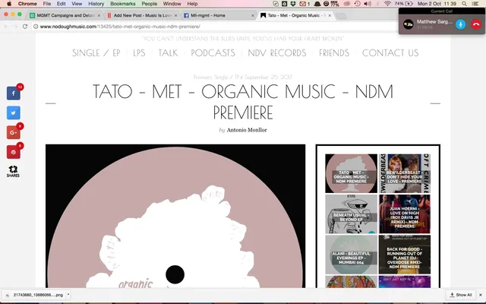This screenshot has width=486, height=304.
Task: Switch to MGMT Campaigns and Details tab
Action: [x=65, y=15]
